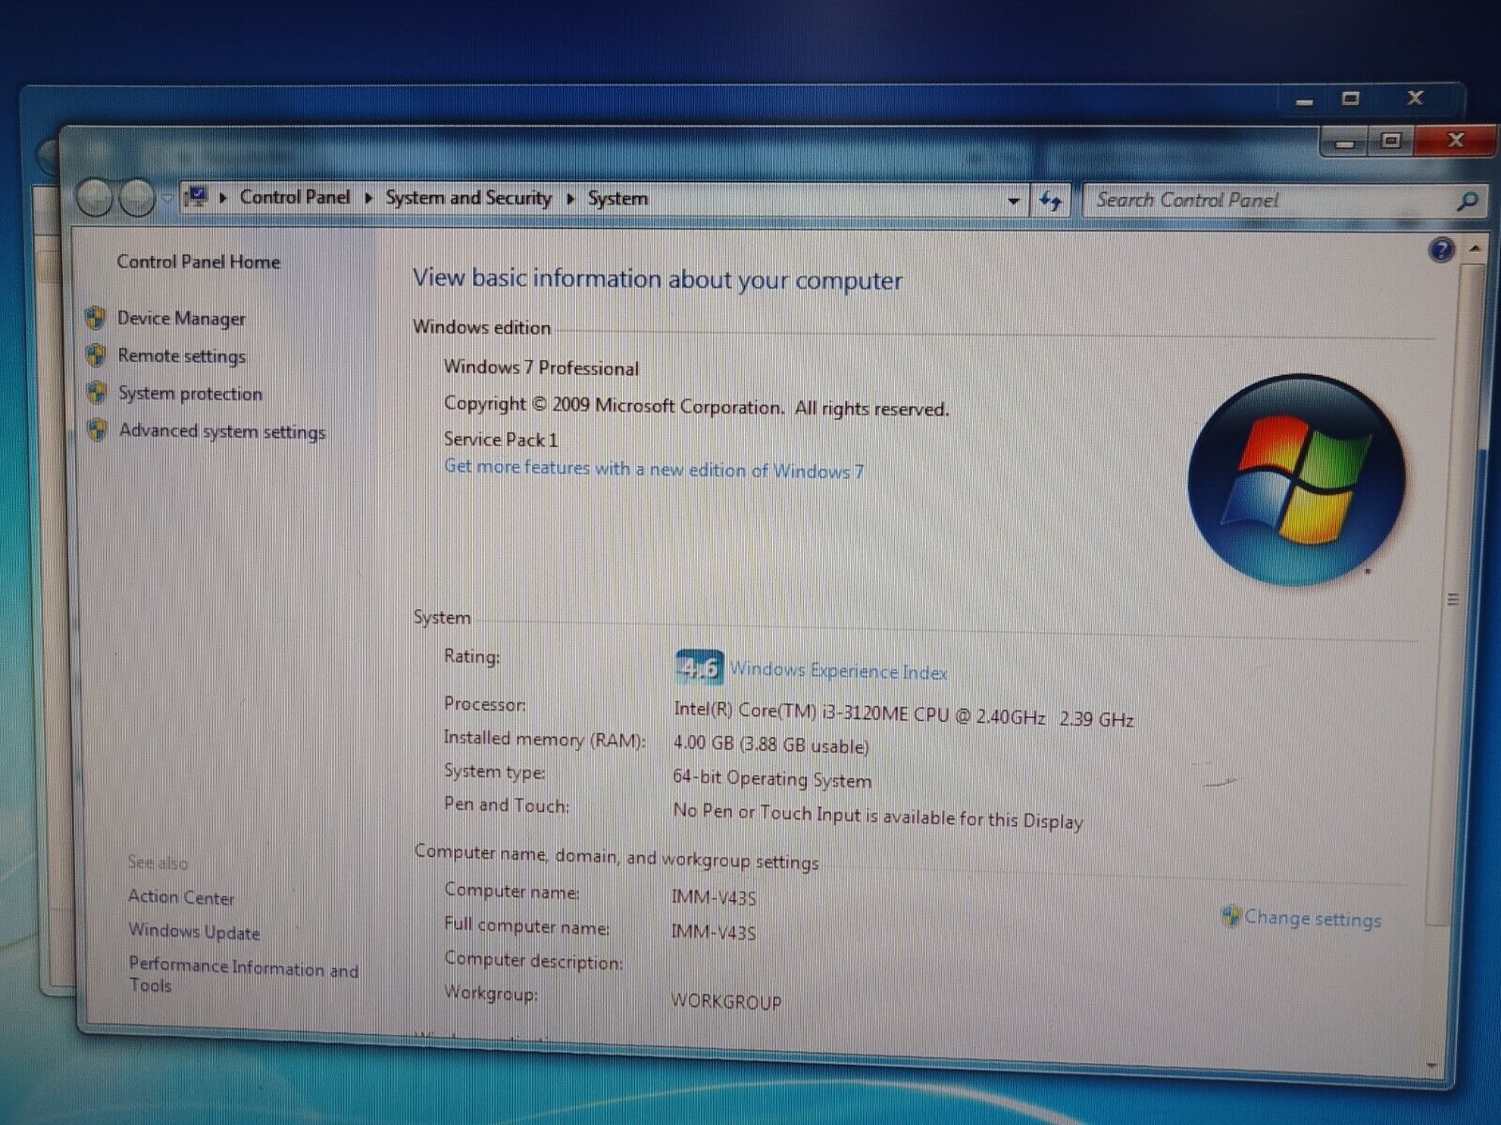Expand arrow before Control Panel breadcrumb

pyautogui.click(x=223, y=198)
